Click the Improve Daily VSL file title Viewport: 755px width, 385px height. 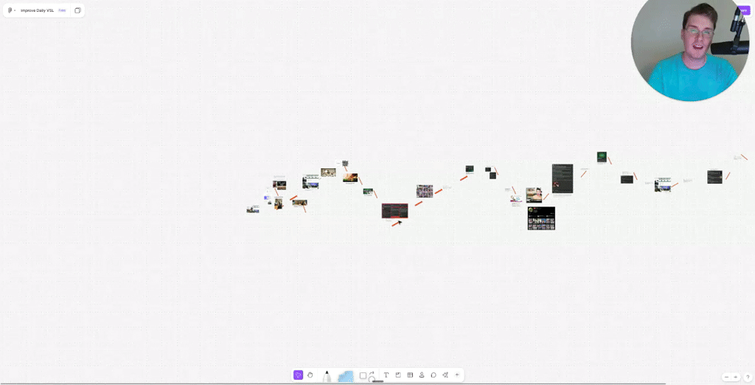pos(37,10)
